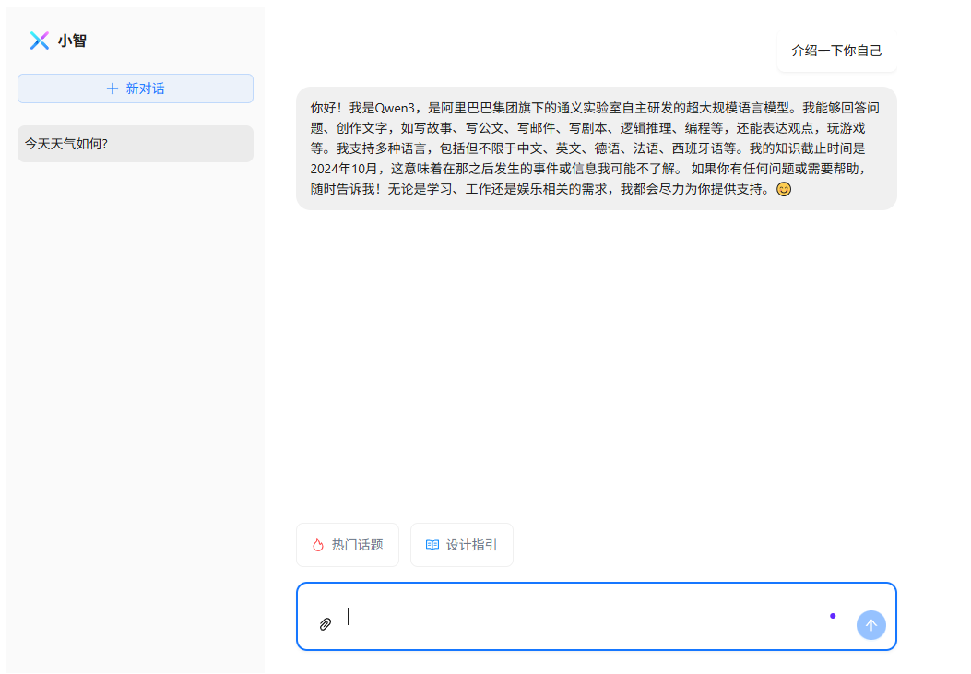971x674 pixels.
Task: Click the 小智 logo icon
Action: pyautogui.click(x=40, y=41)
